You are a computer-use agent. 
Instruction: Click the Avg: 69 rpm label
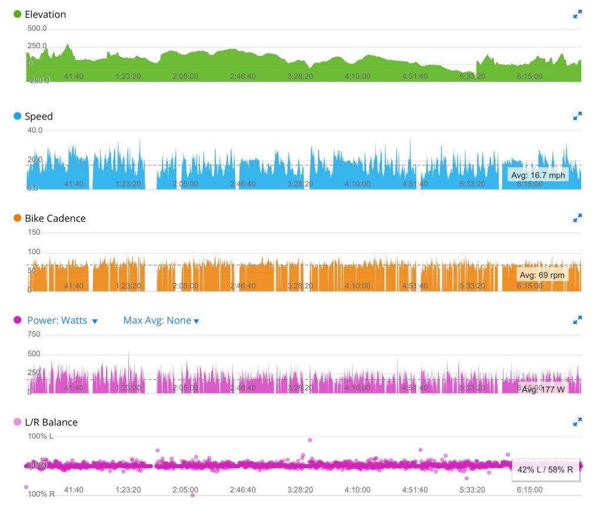point(542,275)
